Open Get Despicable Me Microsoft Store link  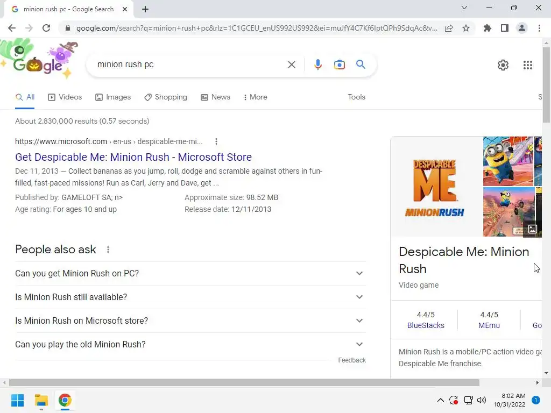coord(133,157)
